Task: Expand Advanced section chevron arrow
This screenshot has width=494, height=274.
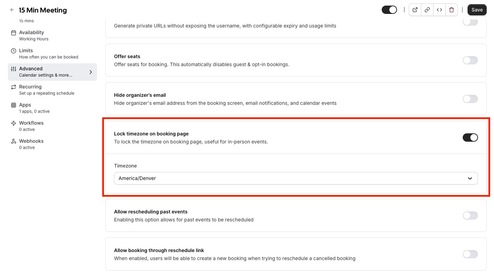Action: pos(91,72)
